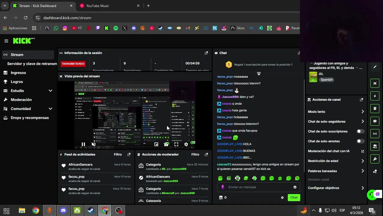Open the emoji picker in the message box

click(x=295, y=187)
